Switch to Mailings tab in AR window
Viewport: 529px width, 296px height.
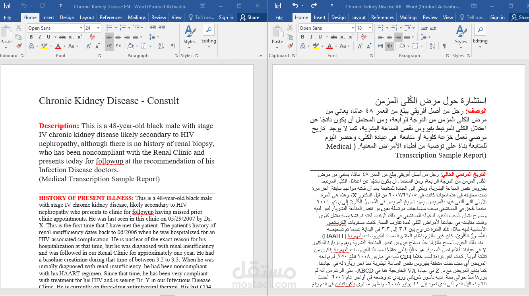(x=408, y=17)
